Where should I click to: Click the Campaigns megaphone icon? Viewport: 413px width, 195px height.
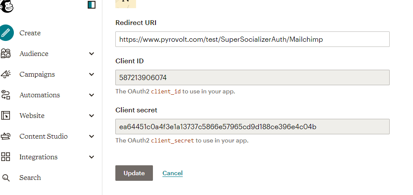coord(6,74)
